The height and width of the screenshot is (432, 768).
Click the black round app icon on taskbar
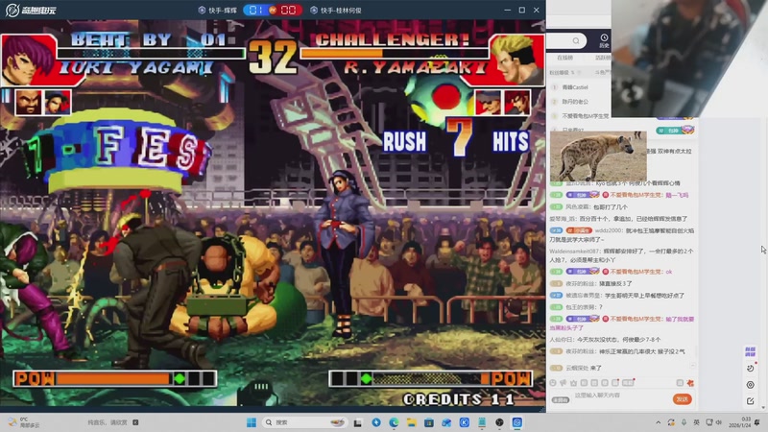[499, 422]
